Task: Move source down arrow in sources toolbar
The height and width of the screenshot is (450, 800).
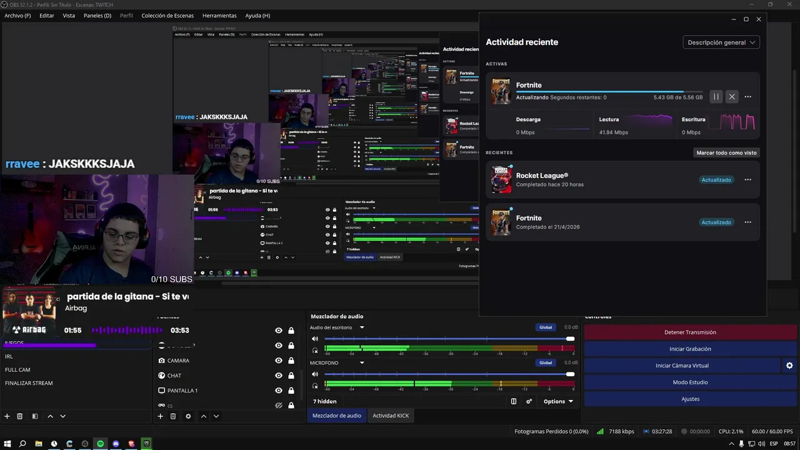Action: click(216, 416)
